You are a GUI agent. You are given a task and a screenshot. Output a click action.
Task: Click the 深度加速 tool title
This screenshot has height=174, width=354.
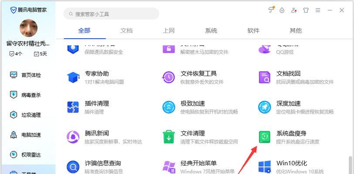[x=288, y=104]
